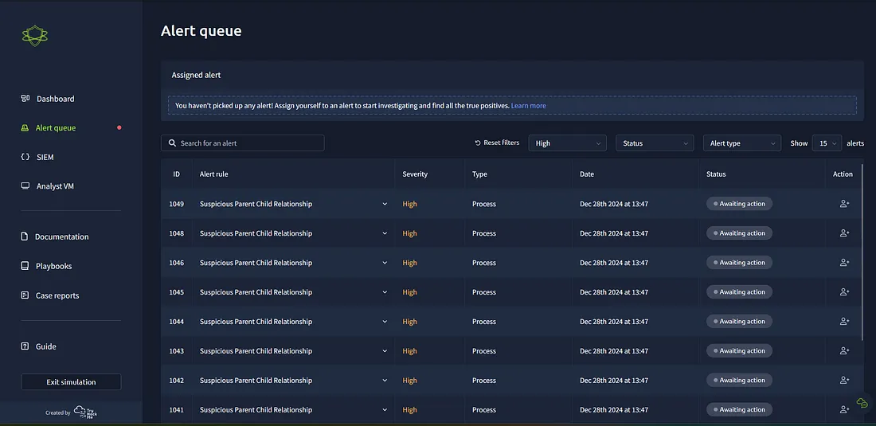Assign yourself to alert 1045
This screenshot has width=876, height=426.
point(844,292)
